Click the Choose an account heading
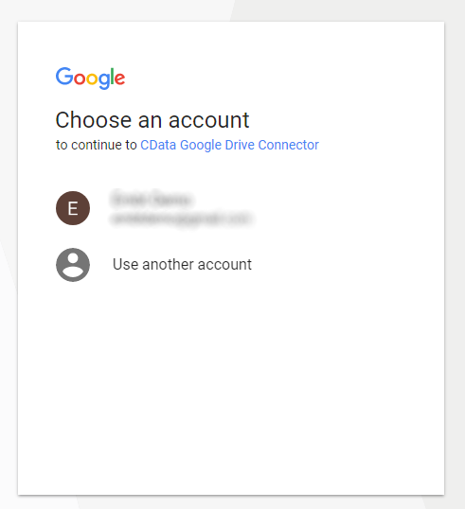 click(152, 120)
